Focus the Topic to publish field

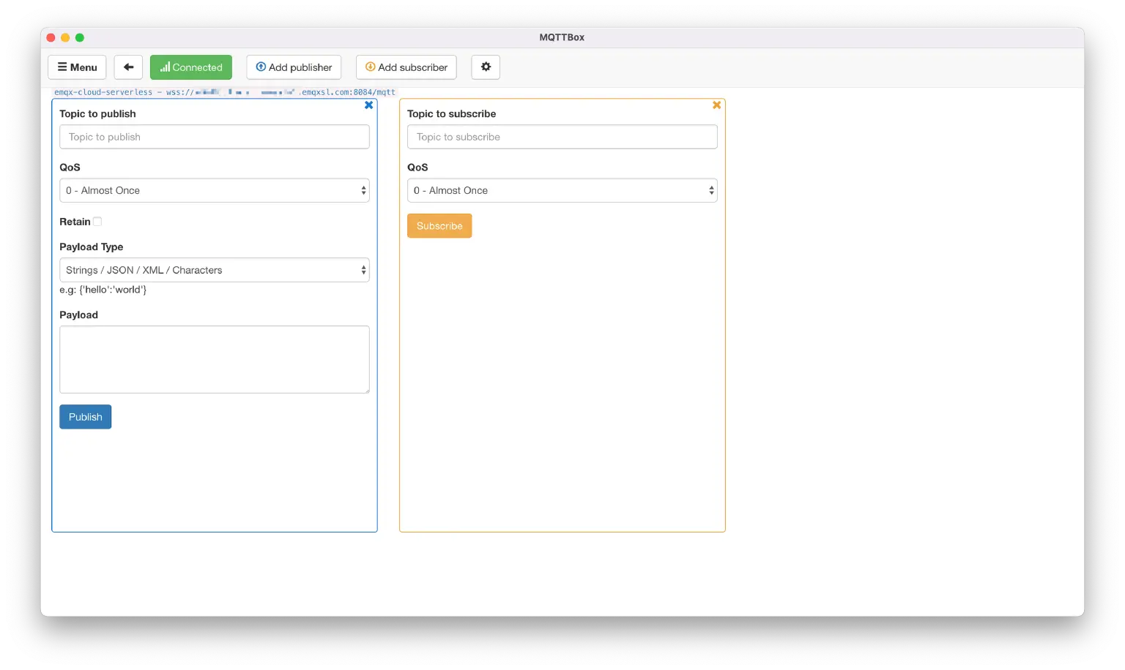215,137
